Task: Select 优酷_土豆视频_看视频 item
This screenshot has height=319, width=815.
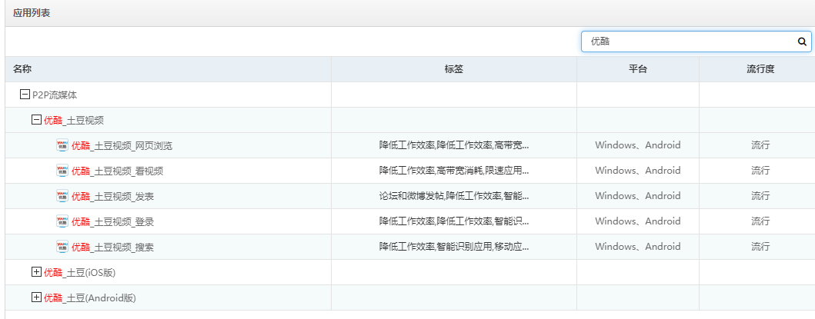Action: [117, 171]
